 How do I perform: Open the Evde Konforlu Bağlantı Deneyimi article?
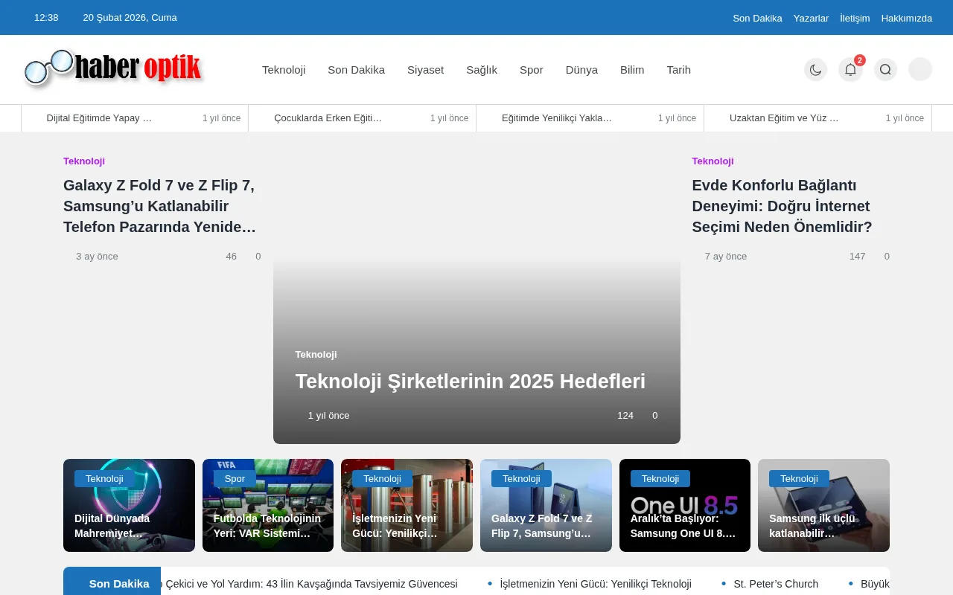coord(782,206)
